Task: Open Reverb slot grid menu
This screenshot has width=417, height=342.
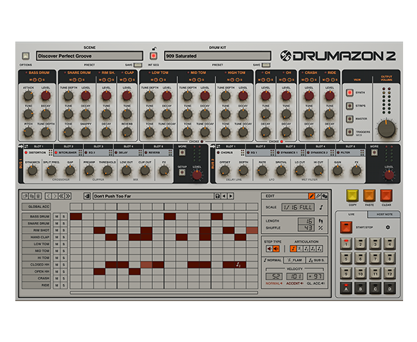Action: 170,153
